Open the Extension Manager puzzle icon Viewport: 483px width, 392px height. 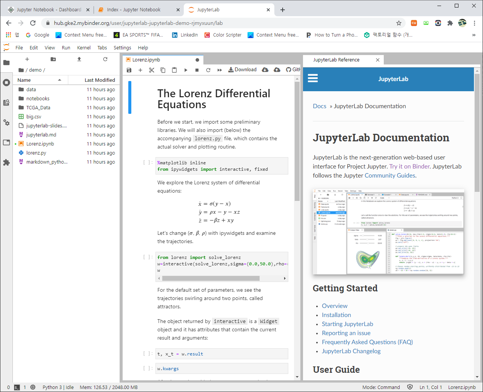coord(6,162)
